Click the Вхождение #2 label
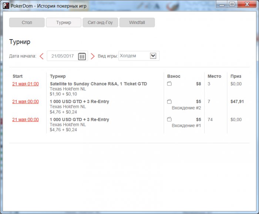The width and height of the screenshot is (259, 214). 186,108
